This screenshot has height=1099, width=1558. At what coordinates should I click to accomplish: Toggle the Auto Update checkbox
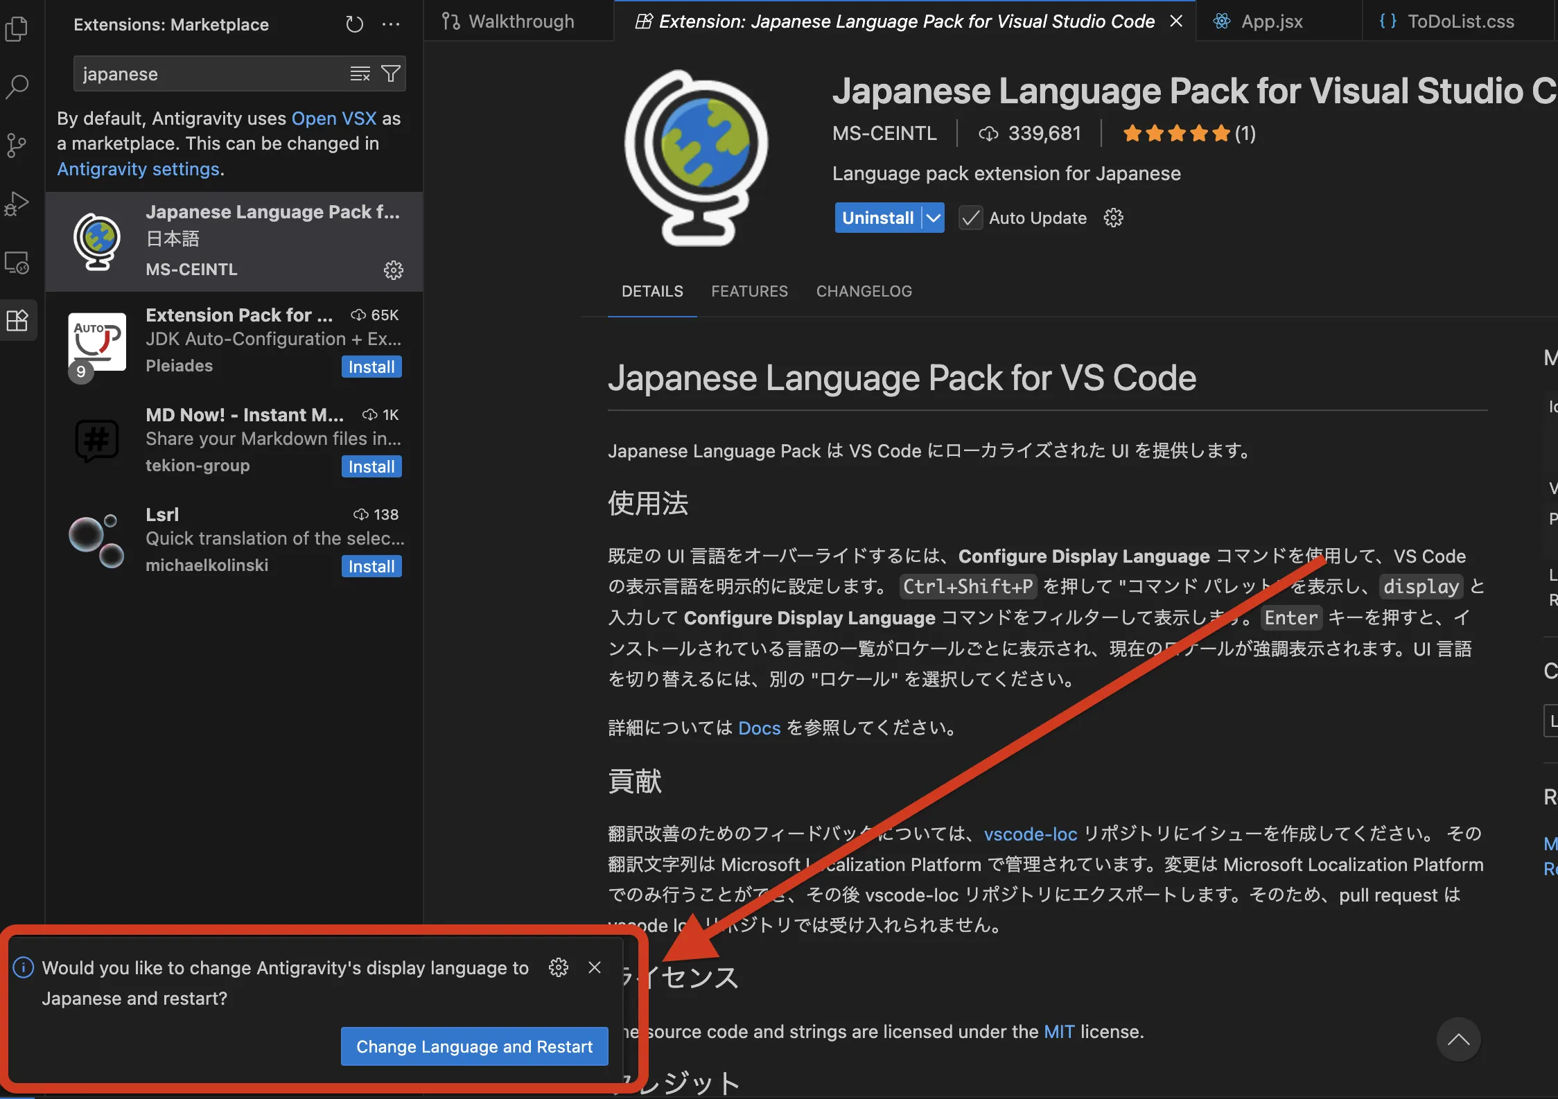coord(970,218)
